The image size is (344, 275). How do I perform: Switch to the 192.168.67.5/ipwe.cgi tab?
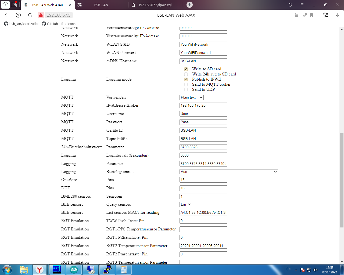coord(155,5)
